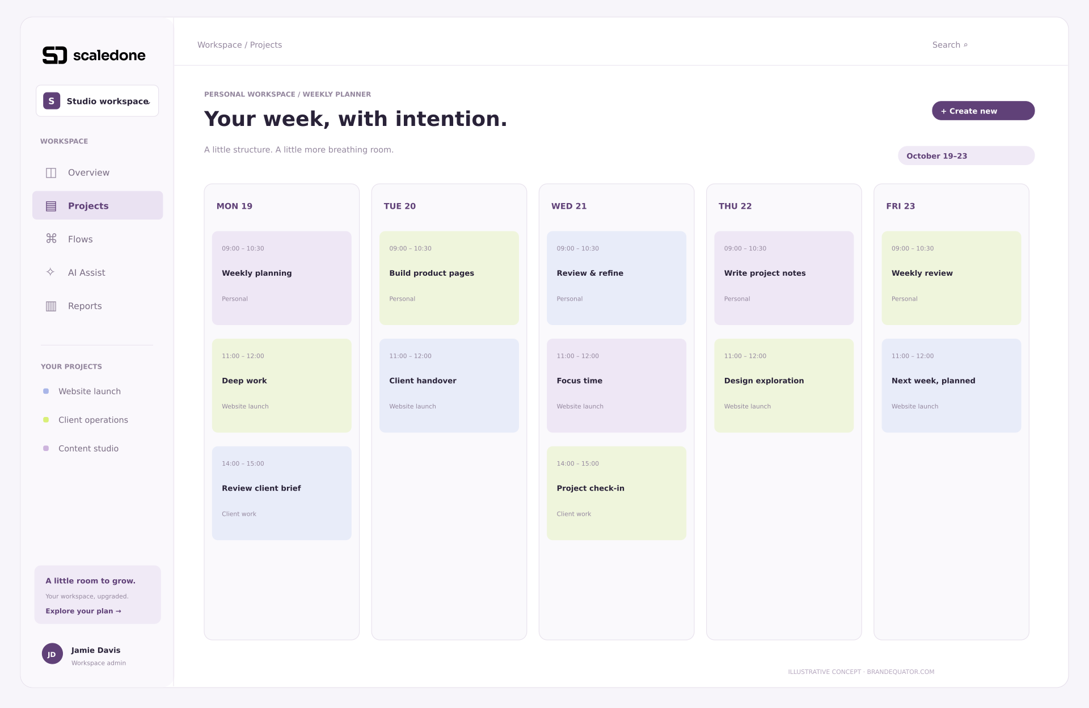Open the Write project notes card

[x=784, y=278]
